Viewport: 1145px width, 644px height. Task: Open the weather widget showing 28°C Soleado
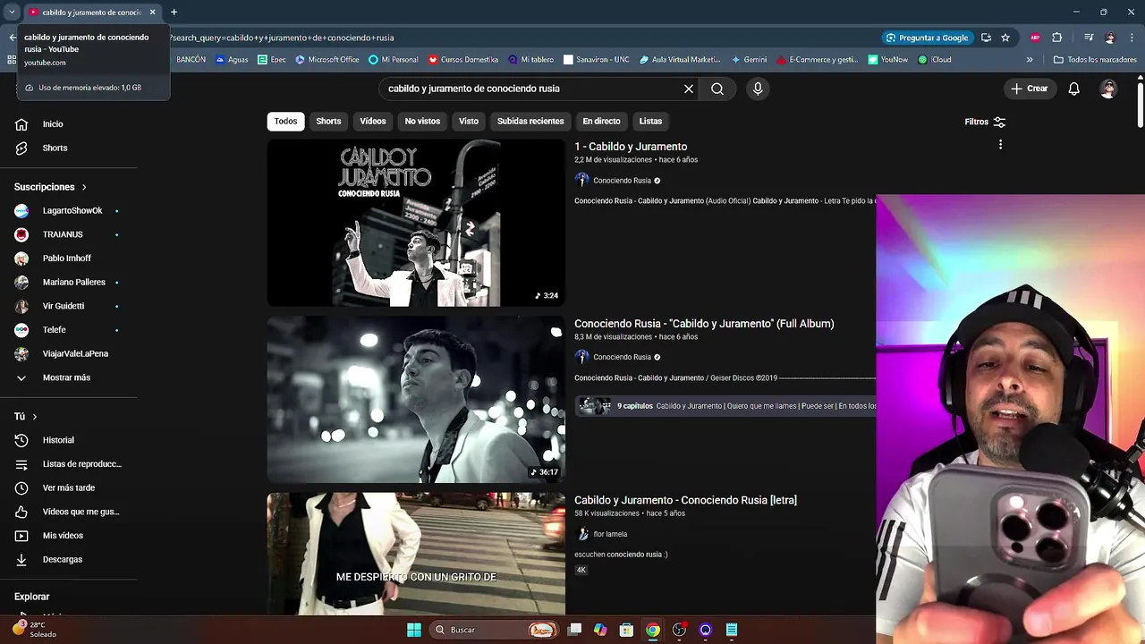click(x=34, y=630)
